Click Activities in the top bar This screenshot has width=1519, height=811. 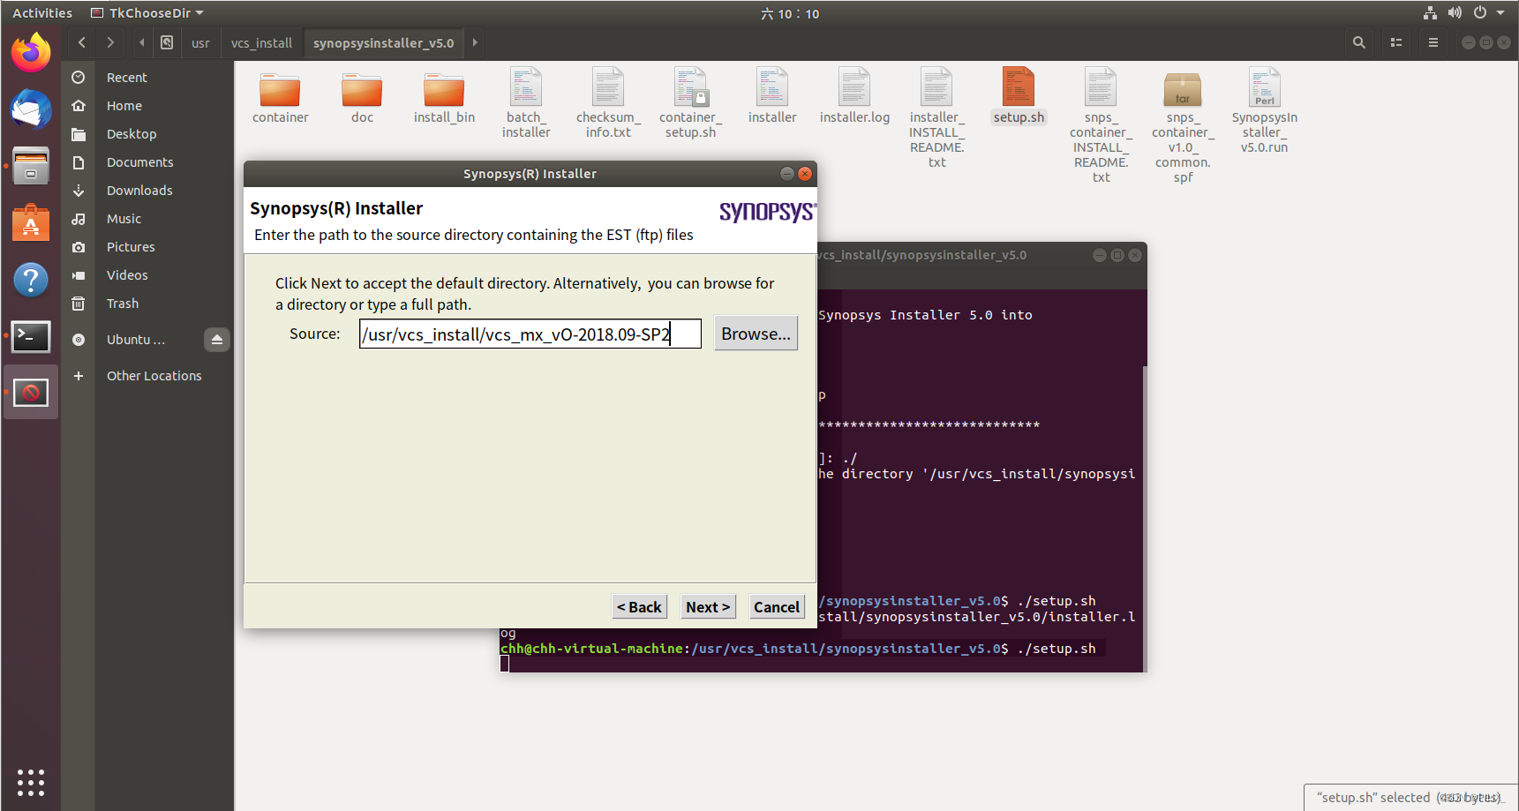pyautogui.click(x=42, y=13)
